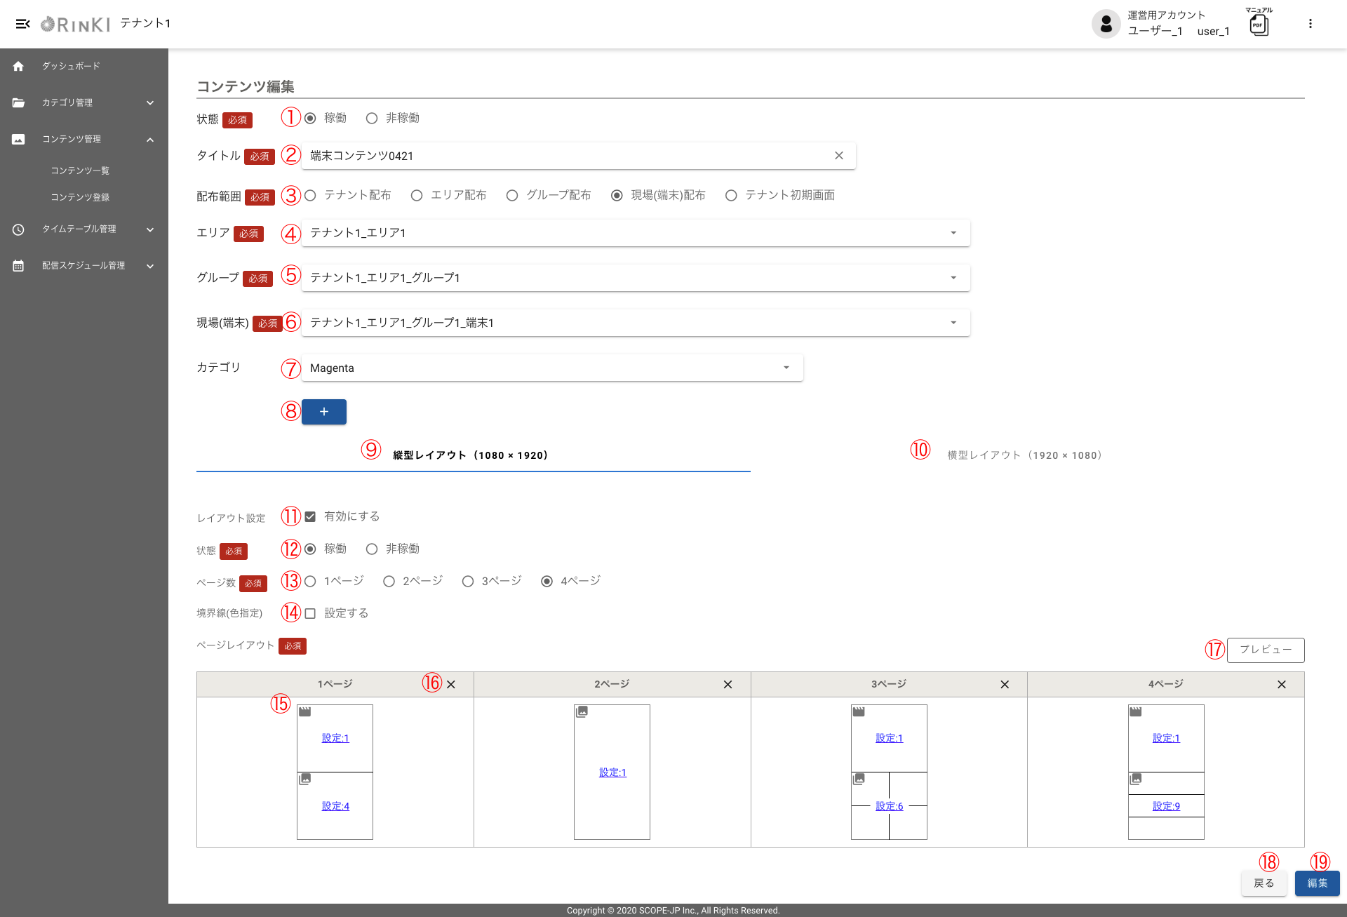1347x917 pixels.
Task: Open the PDF manual icon
Action: (1259, 25)
